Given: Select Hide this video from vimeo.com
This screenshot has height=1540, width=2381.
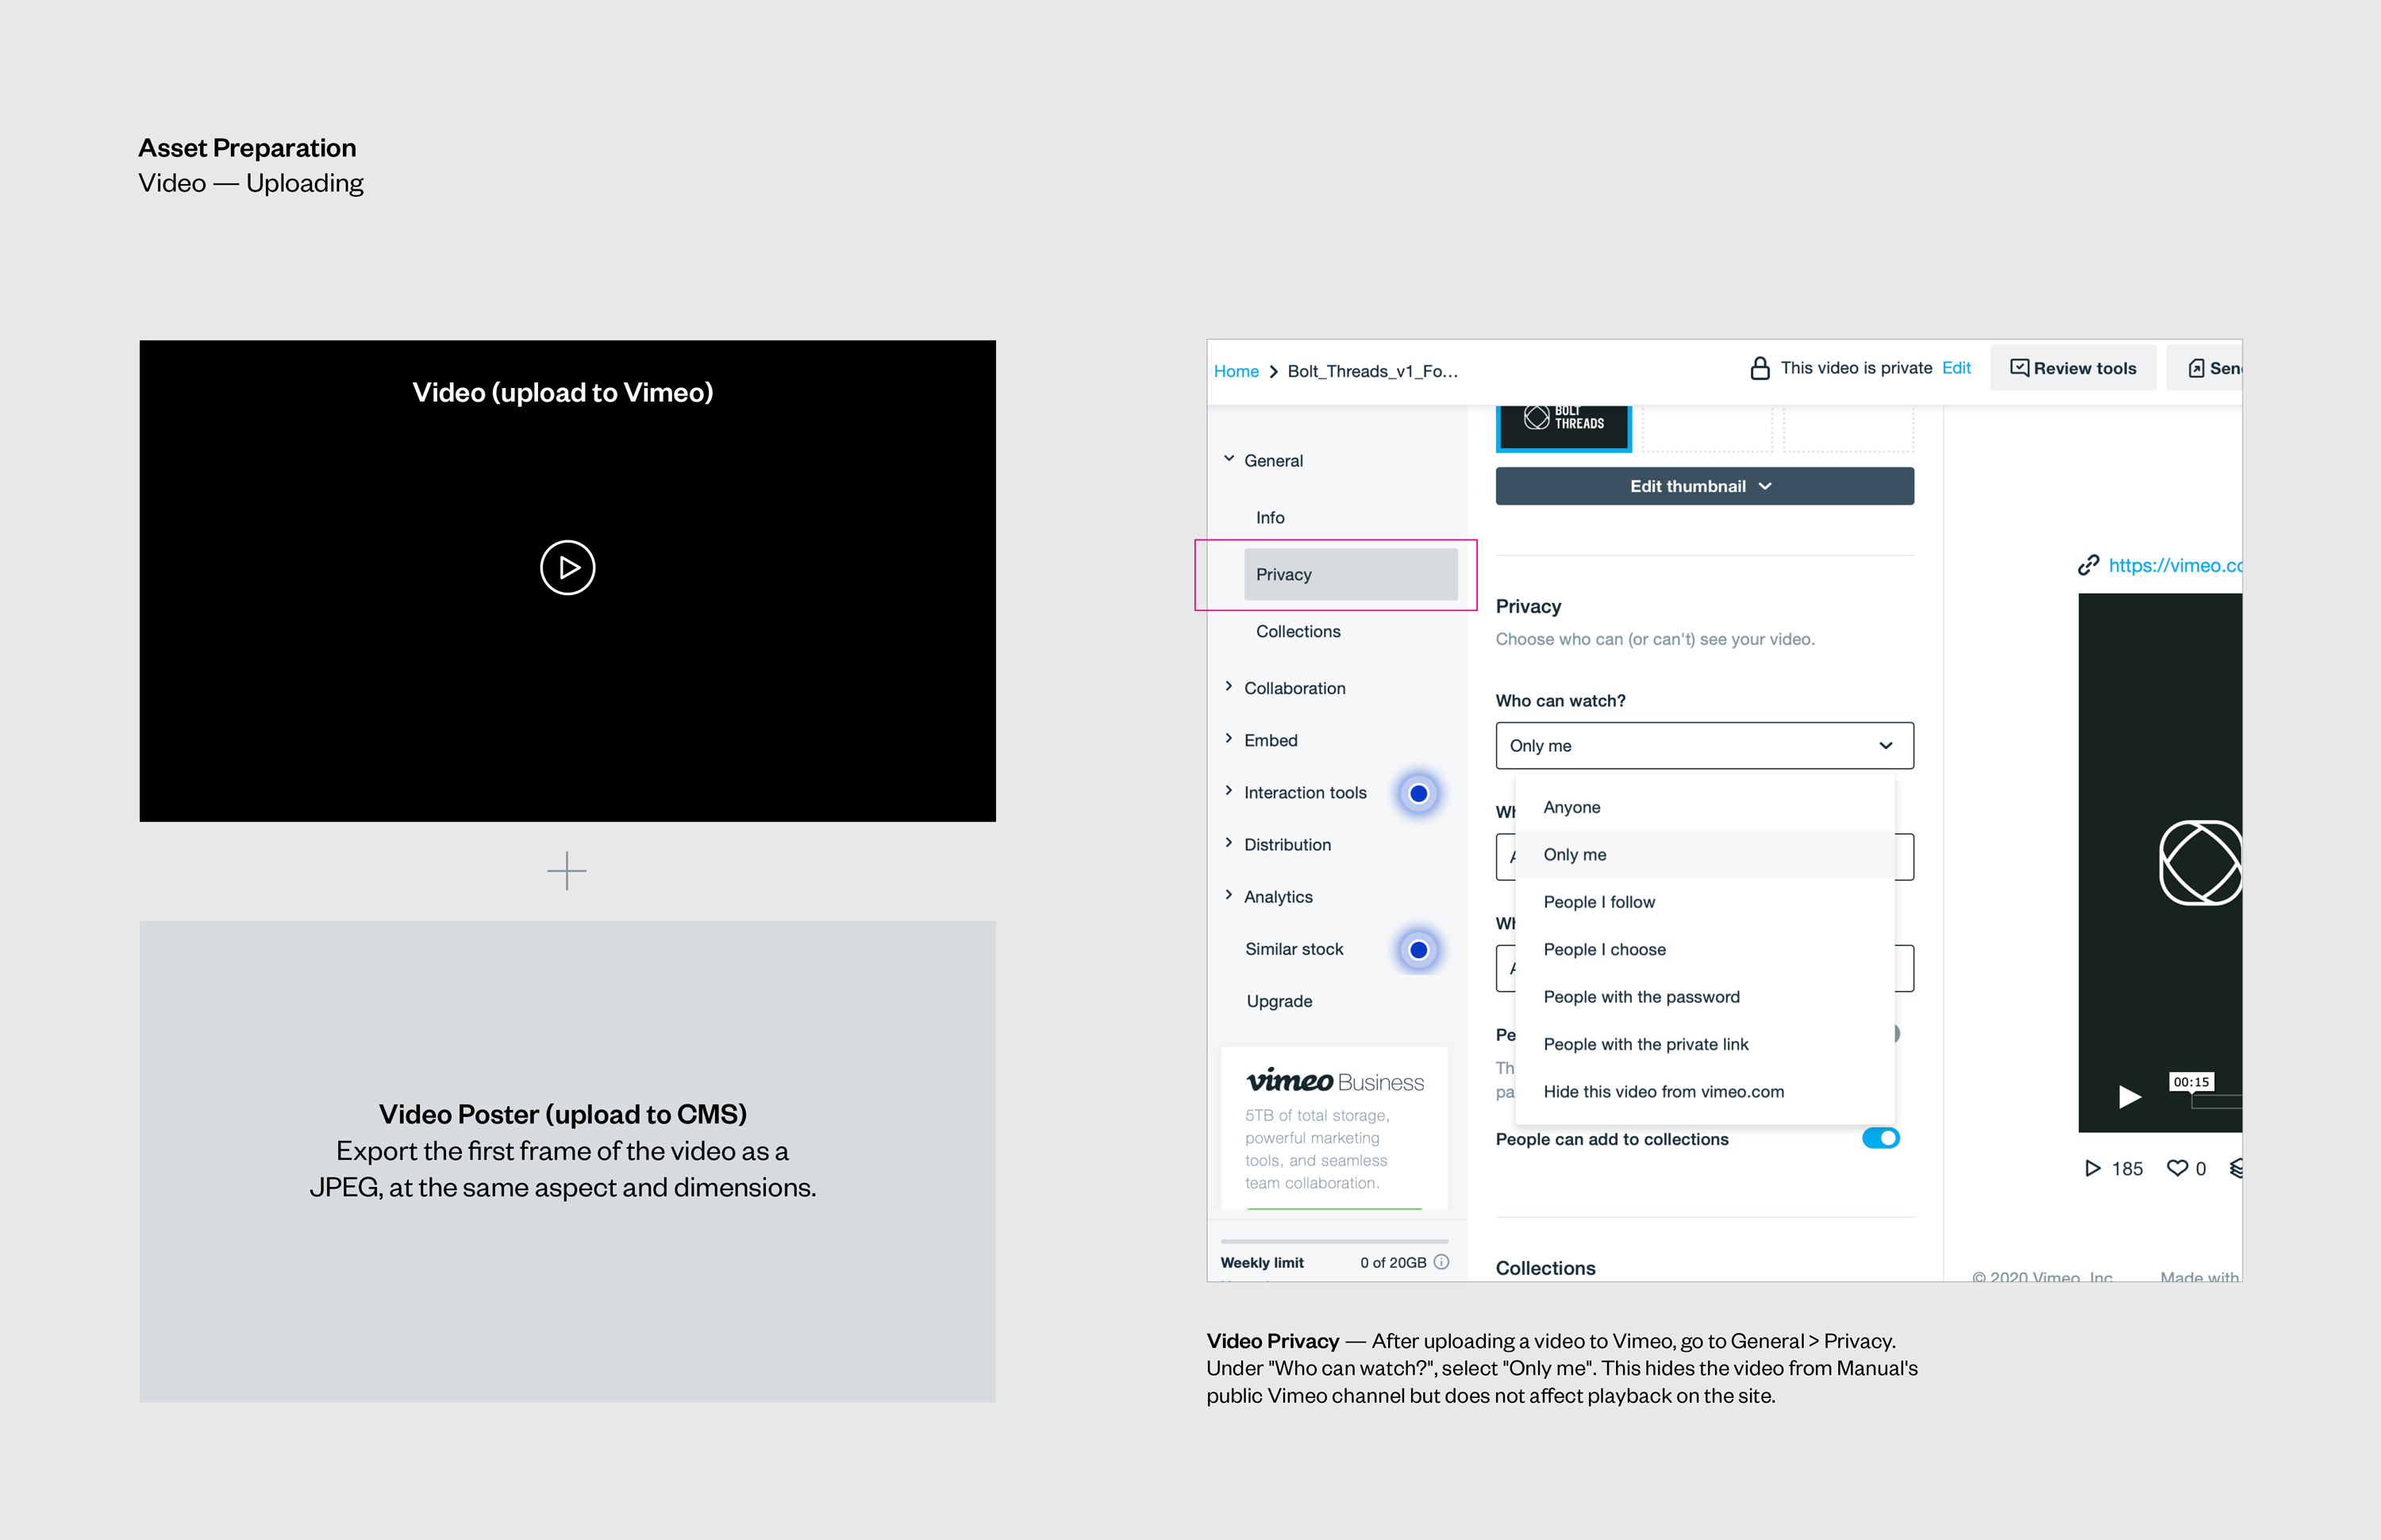Looking at the screenshot, I should click(1663, 1092).
